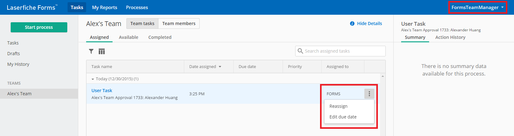514x136 pixels.
Task: Click the info icon beside Hide Details
Action: point(352,24)
